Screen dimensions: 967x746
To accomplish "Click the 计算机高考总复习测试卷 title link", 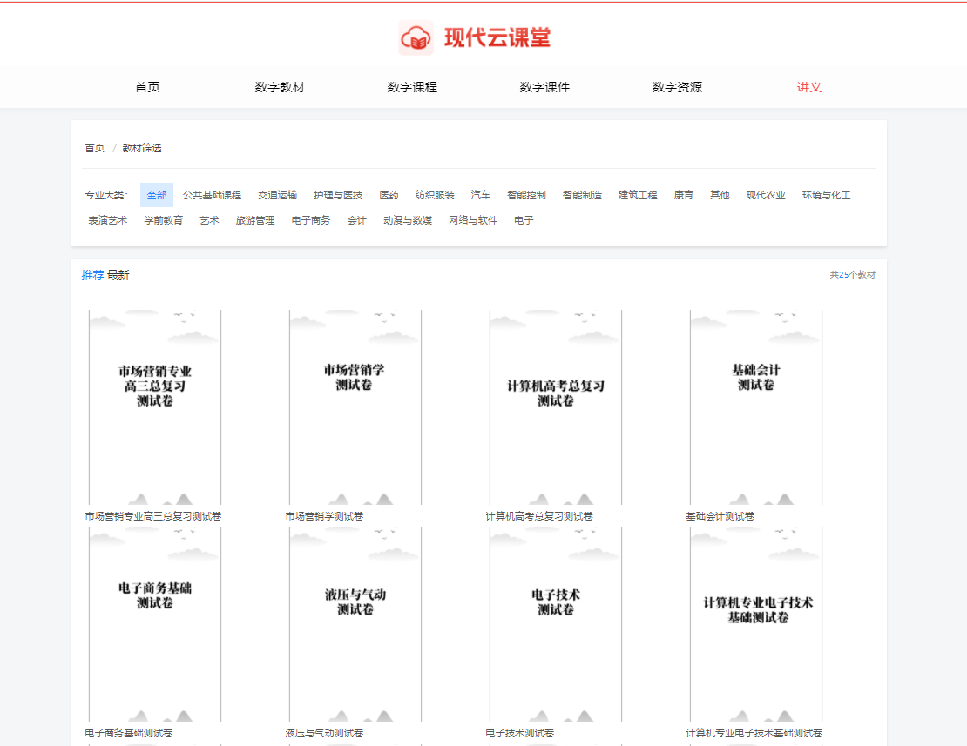I will [538, 516].
